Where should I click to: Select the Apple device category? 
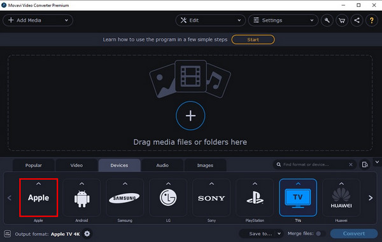[x=38, y=198]
